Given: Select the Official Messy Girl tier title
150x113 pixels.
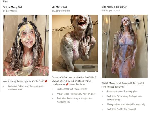Looking at the screenshot, I should [12, 7].
